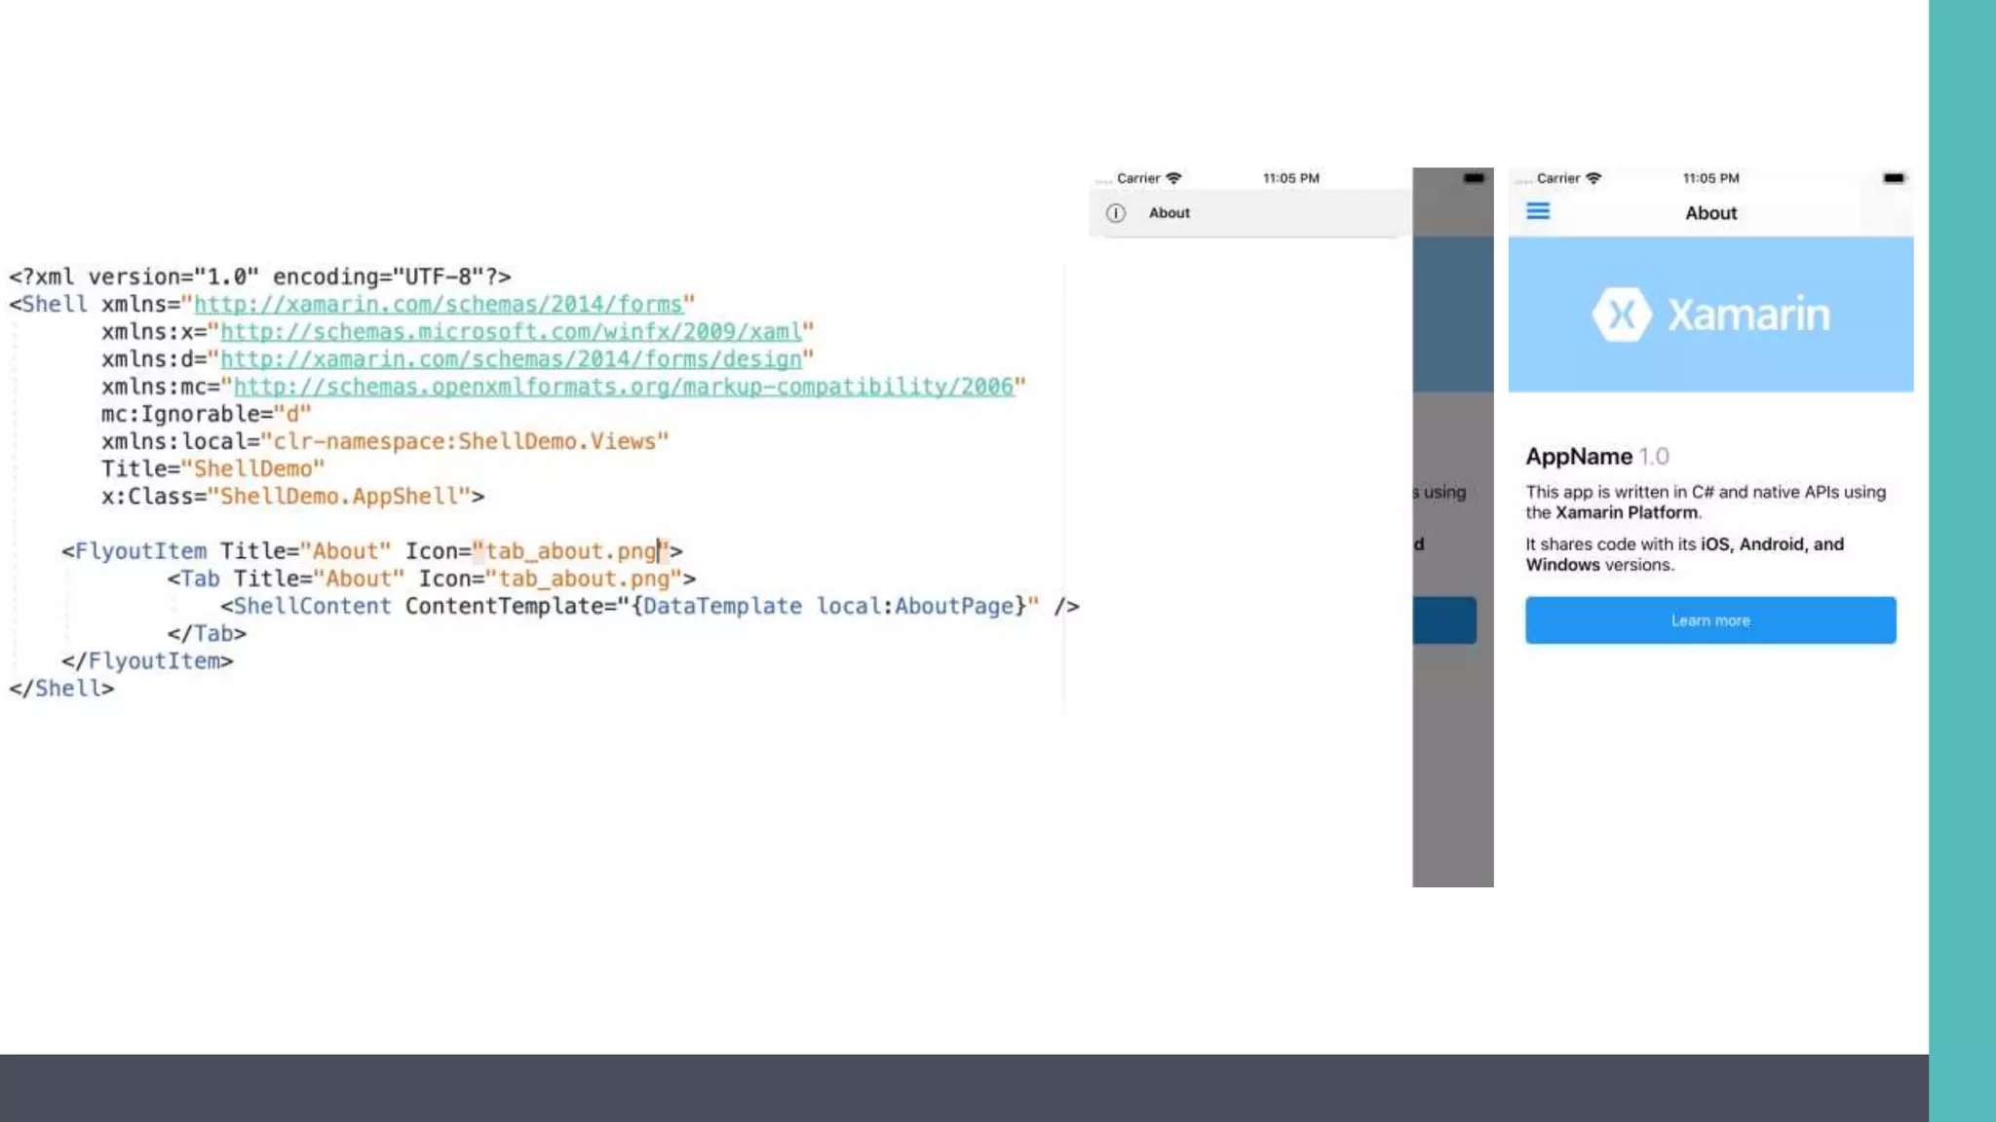Place the cursor after tab_about.png in FlyoutItem
This screenshot has width=1996, height=1122.
pyautogui.click(x=660, y=551)
